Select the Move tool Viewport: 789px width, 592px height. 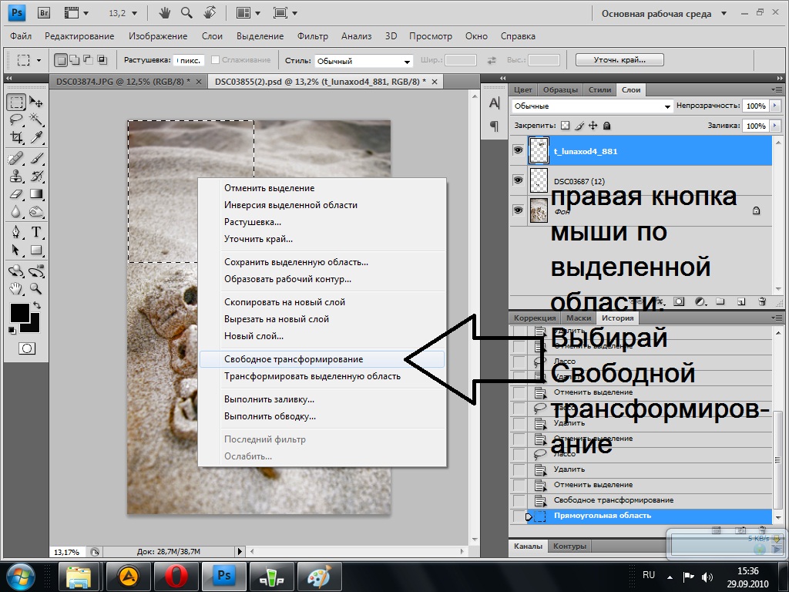coord(35,102)
